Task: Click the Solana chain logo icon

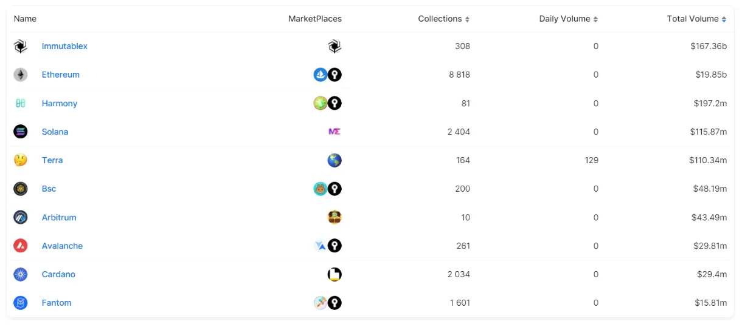Action: click(x=21, y=132)
